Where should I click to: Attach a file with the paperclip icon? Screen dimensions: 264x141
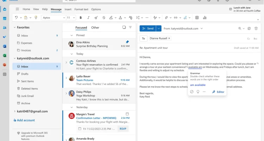click(166, 18)
